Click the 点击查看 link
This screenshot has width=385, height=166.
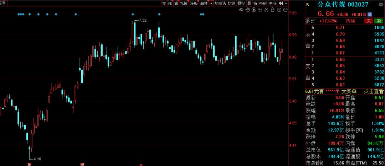374,92
